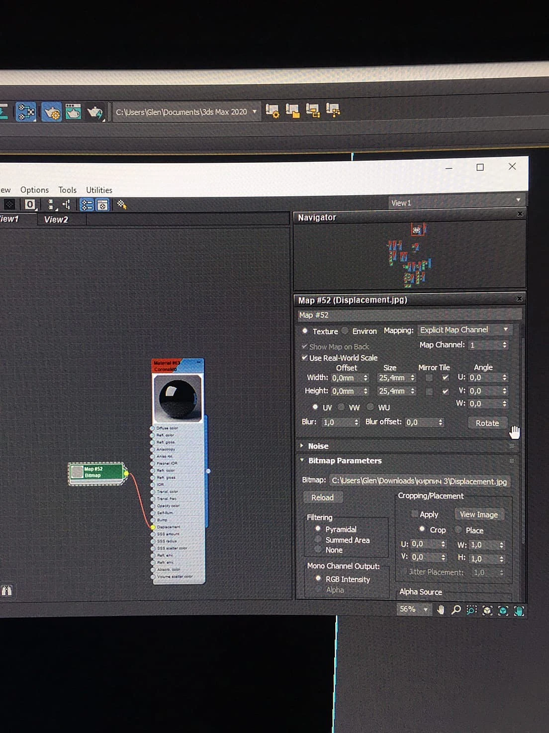Enable the Apply cropping checkbox
Screen dimensions: 549x733
[414, 514]
